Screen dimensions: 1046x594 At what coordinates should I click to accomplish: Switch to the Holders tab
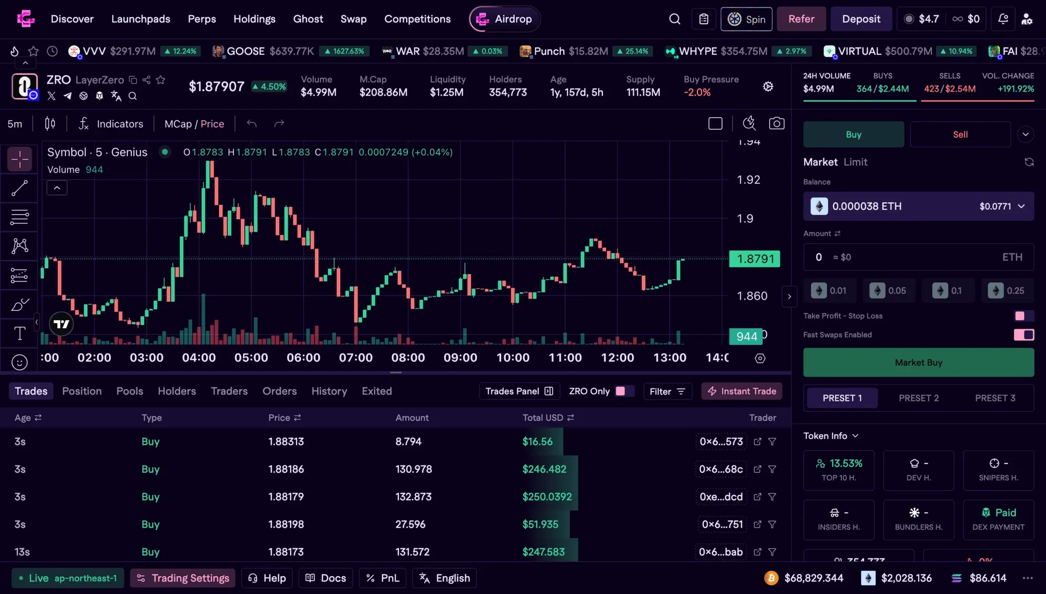point(177,391)
